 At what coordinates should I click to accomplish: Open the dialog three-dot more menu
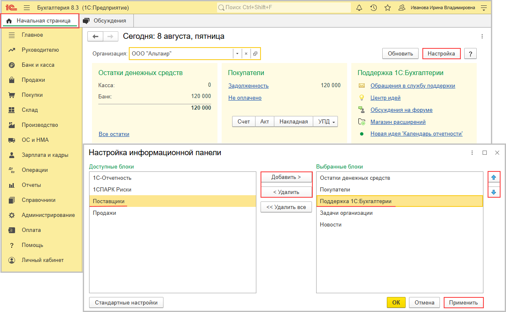click(472, 153)
